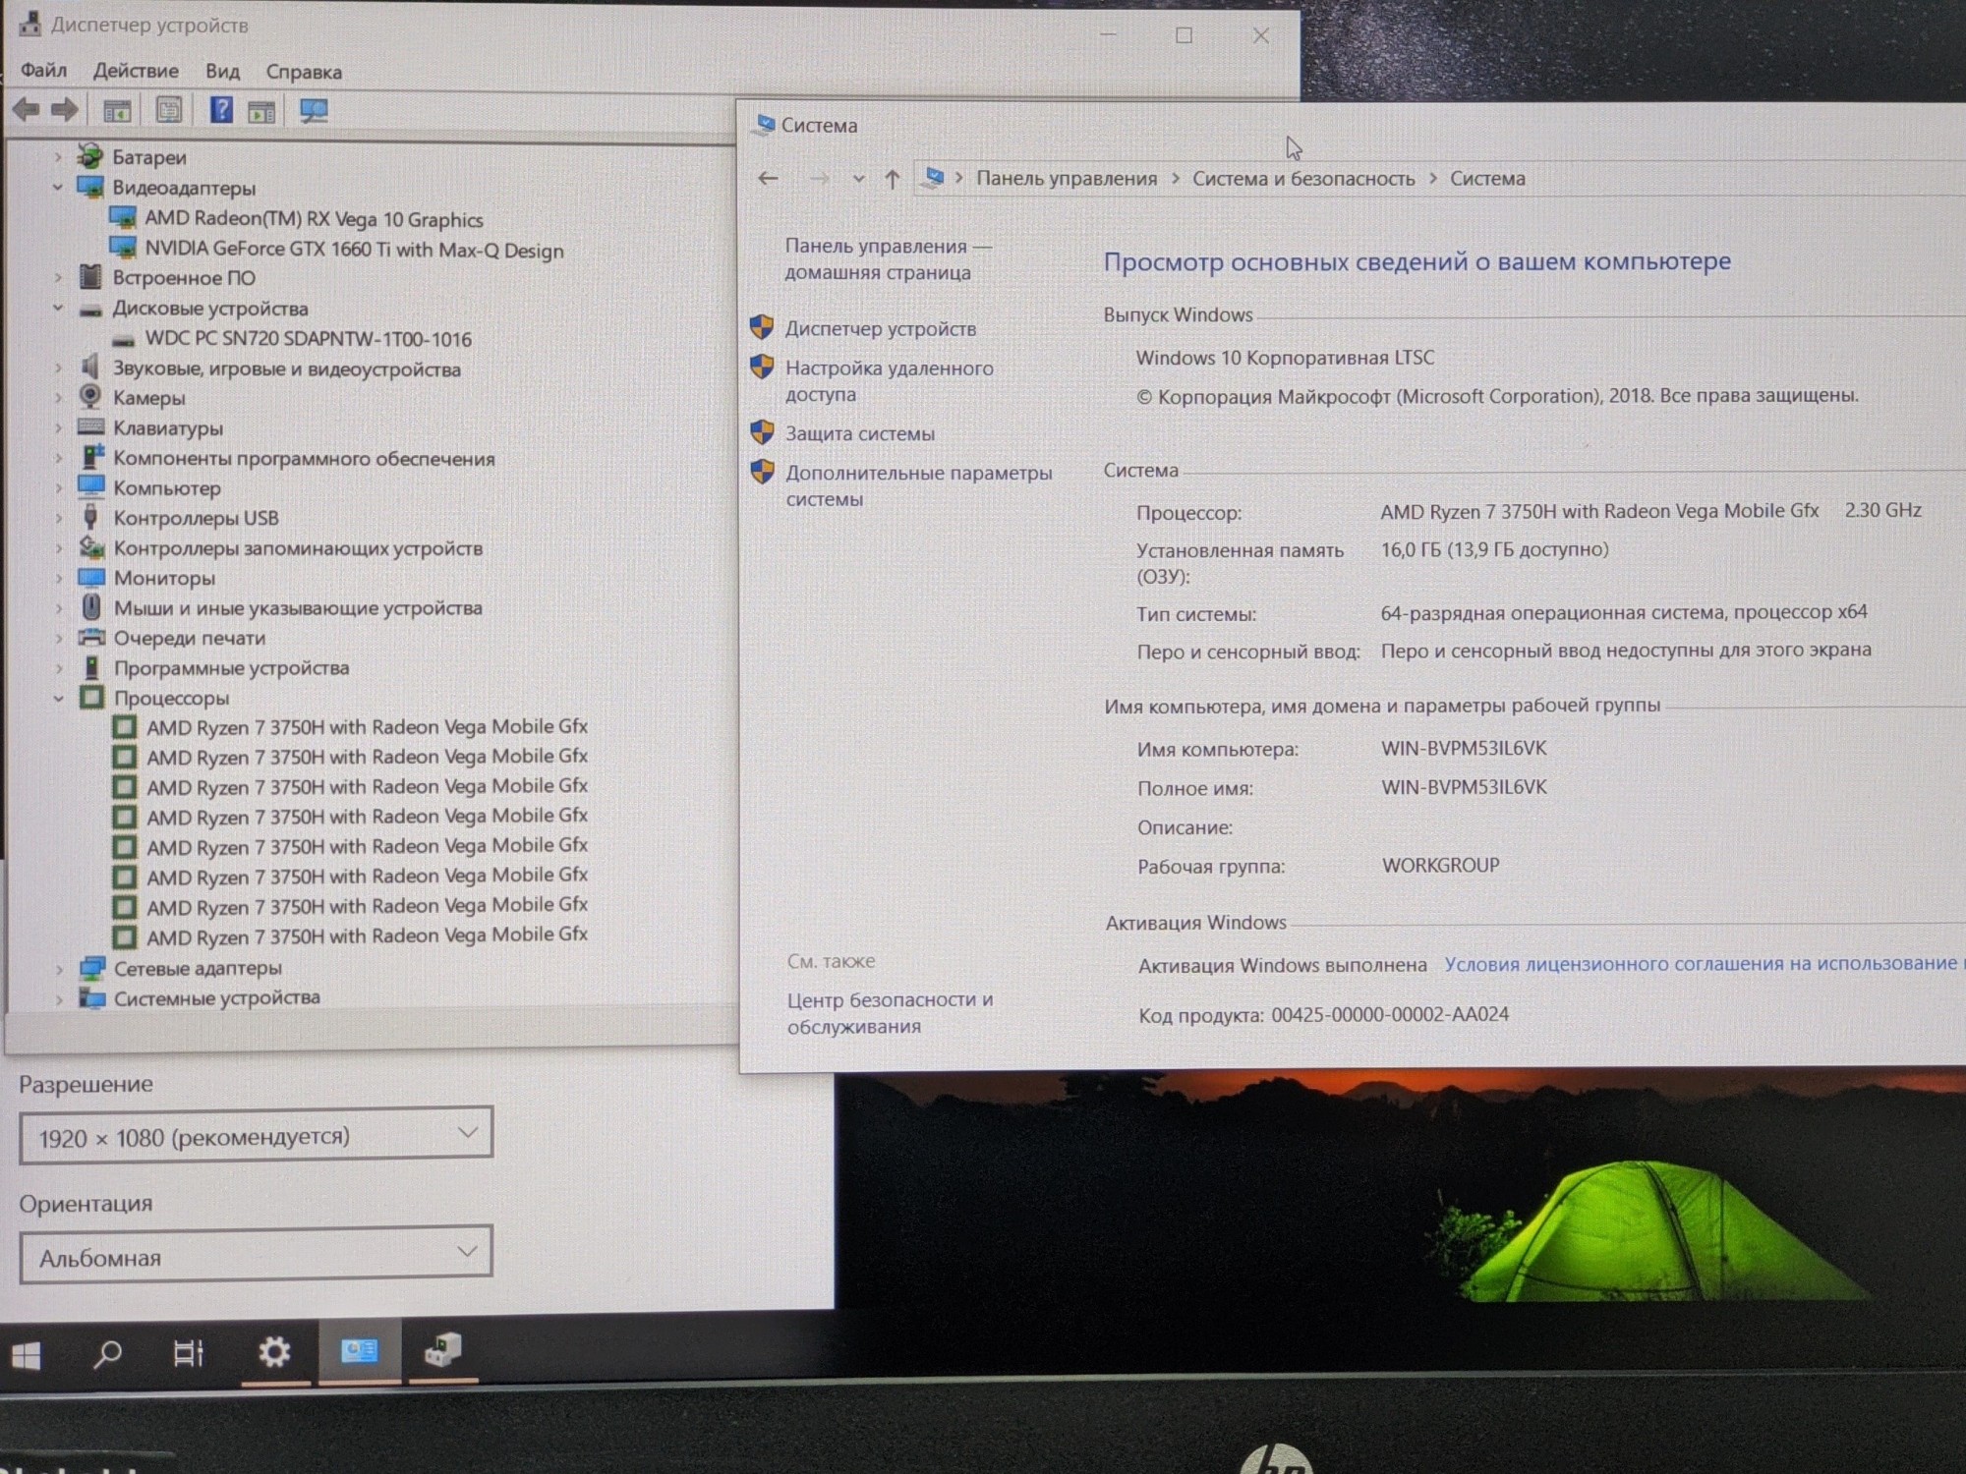
Task: Open Диспетчер устройств link in Система sidebar
Action: click(x=881, y=329)
